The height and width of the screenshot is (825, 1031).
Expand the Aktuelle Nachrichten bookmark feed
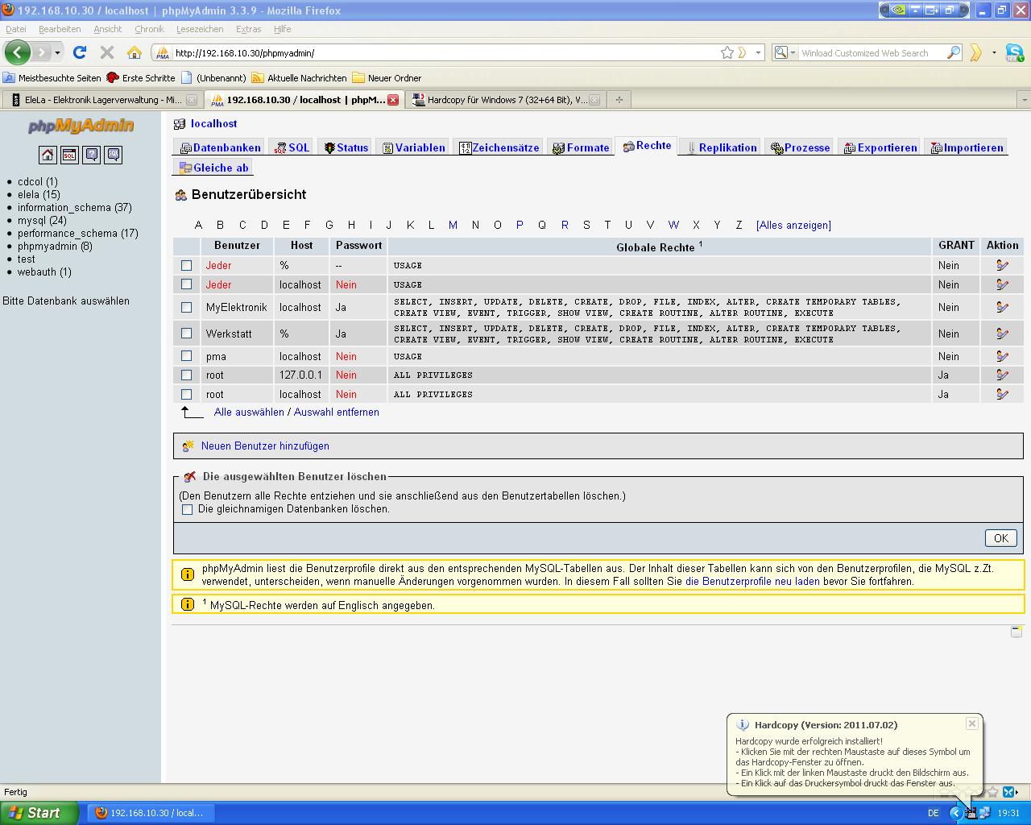pos(299,78)
